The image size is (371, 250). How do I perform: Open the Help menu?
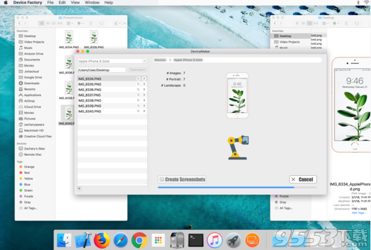tap(109, 3)
